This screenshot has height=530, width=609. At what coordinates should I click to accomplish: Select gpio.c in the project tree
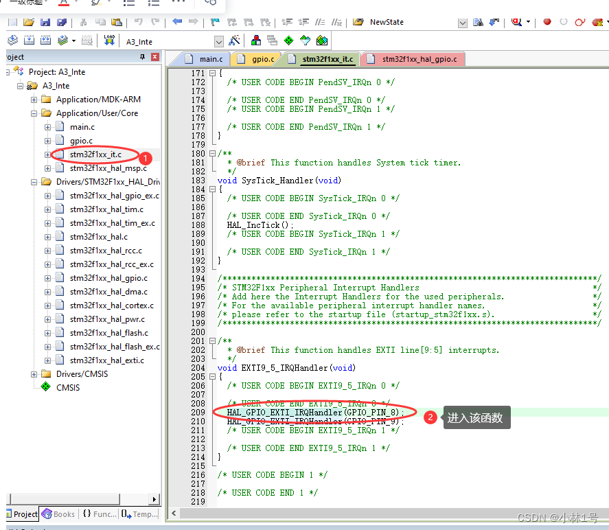point(81,141)
